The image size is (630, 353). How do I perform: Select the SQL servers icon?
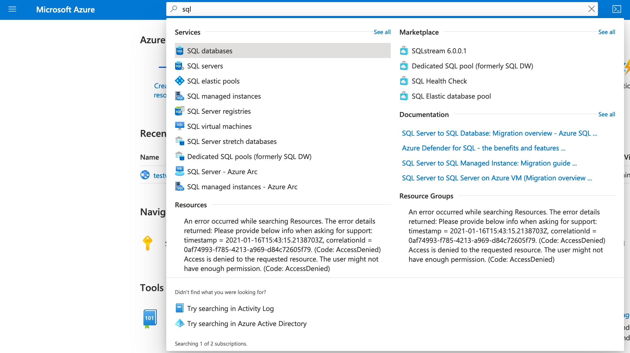[x=179, y=66]
